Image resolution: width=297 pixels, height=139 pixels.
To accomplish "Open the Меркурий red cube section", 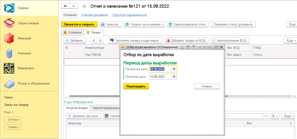I will (x=9, y=38).
